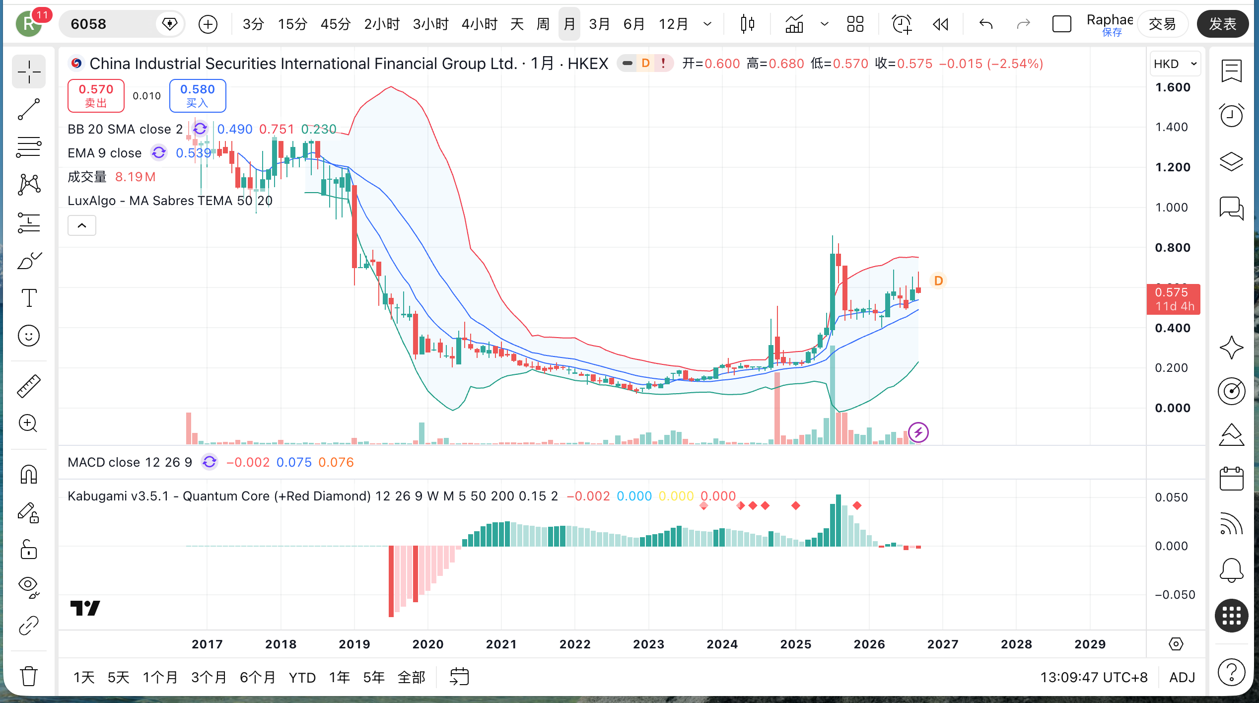Click the 发表 publish button

point(1222,24)
